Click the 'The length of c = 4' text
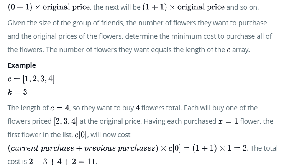Viewport: 284px width, 167px height. pyautogui.click(x=38, y=108)
